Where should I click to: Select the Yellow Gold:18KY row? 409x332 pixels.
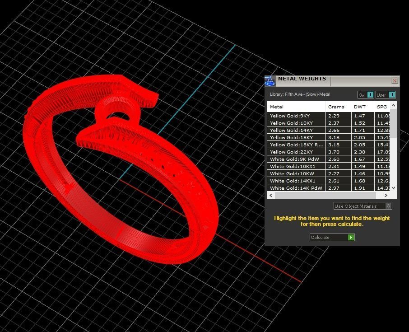point(329,137)
